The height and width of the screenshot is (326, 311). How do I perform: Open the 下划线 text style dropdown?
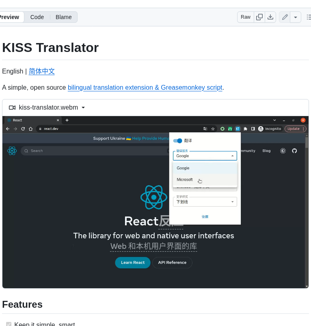point(205,202)
